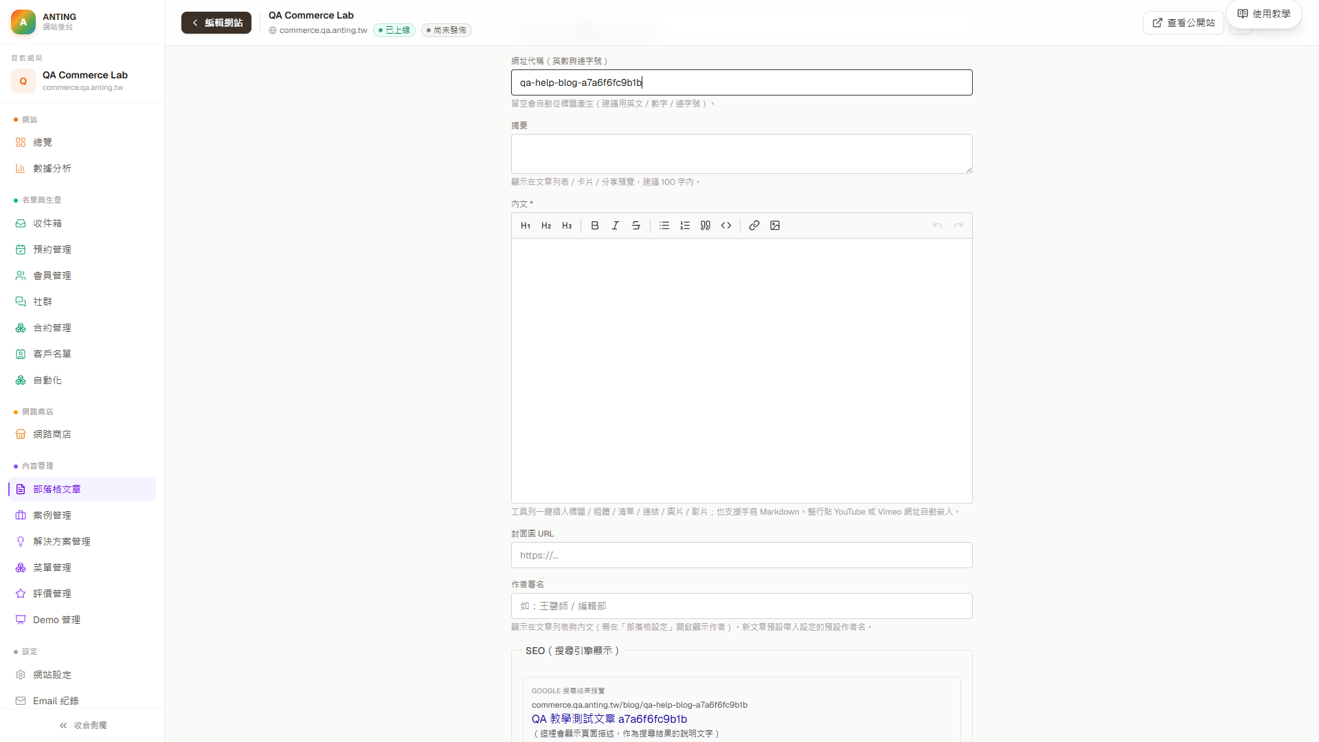Collapse sidebar with 收合側欄
This screenshot has width=1319, height=742.
click(82, 726)
